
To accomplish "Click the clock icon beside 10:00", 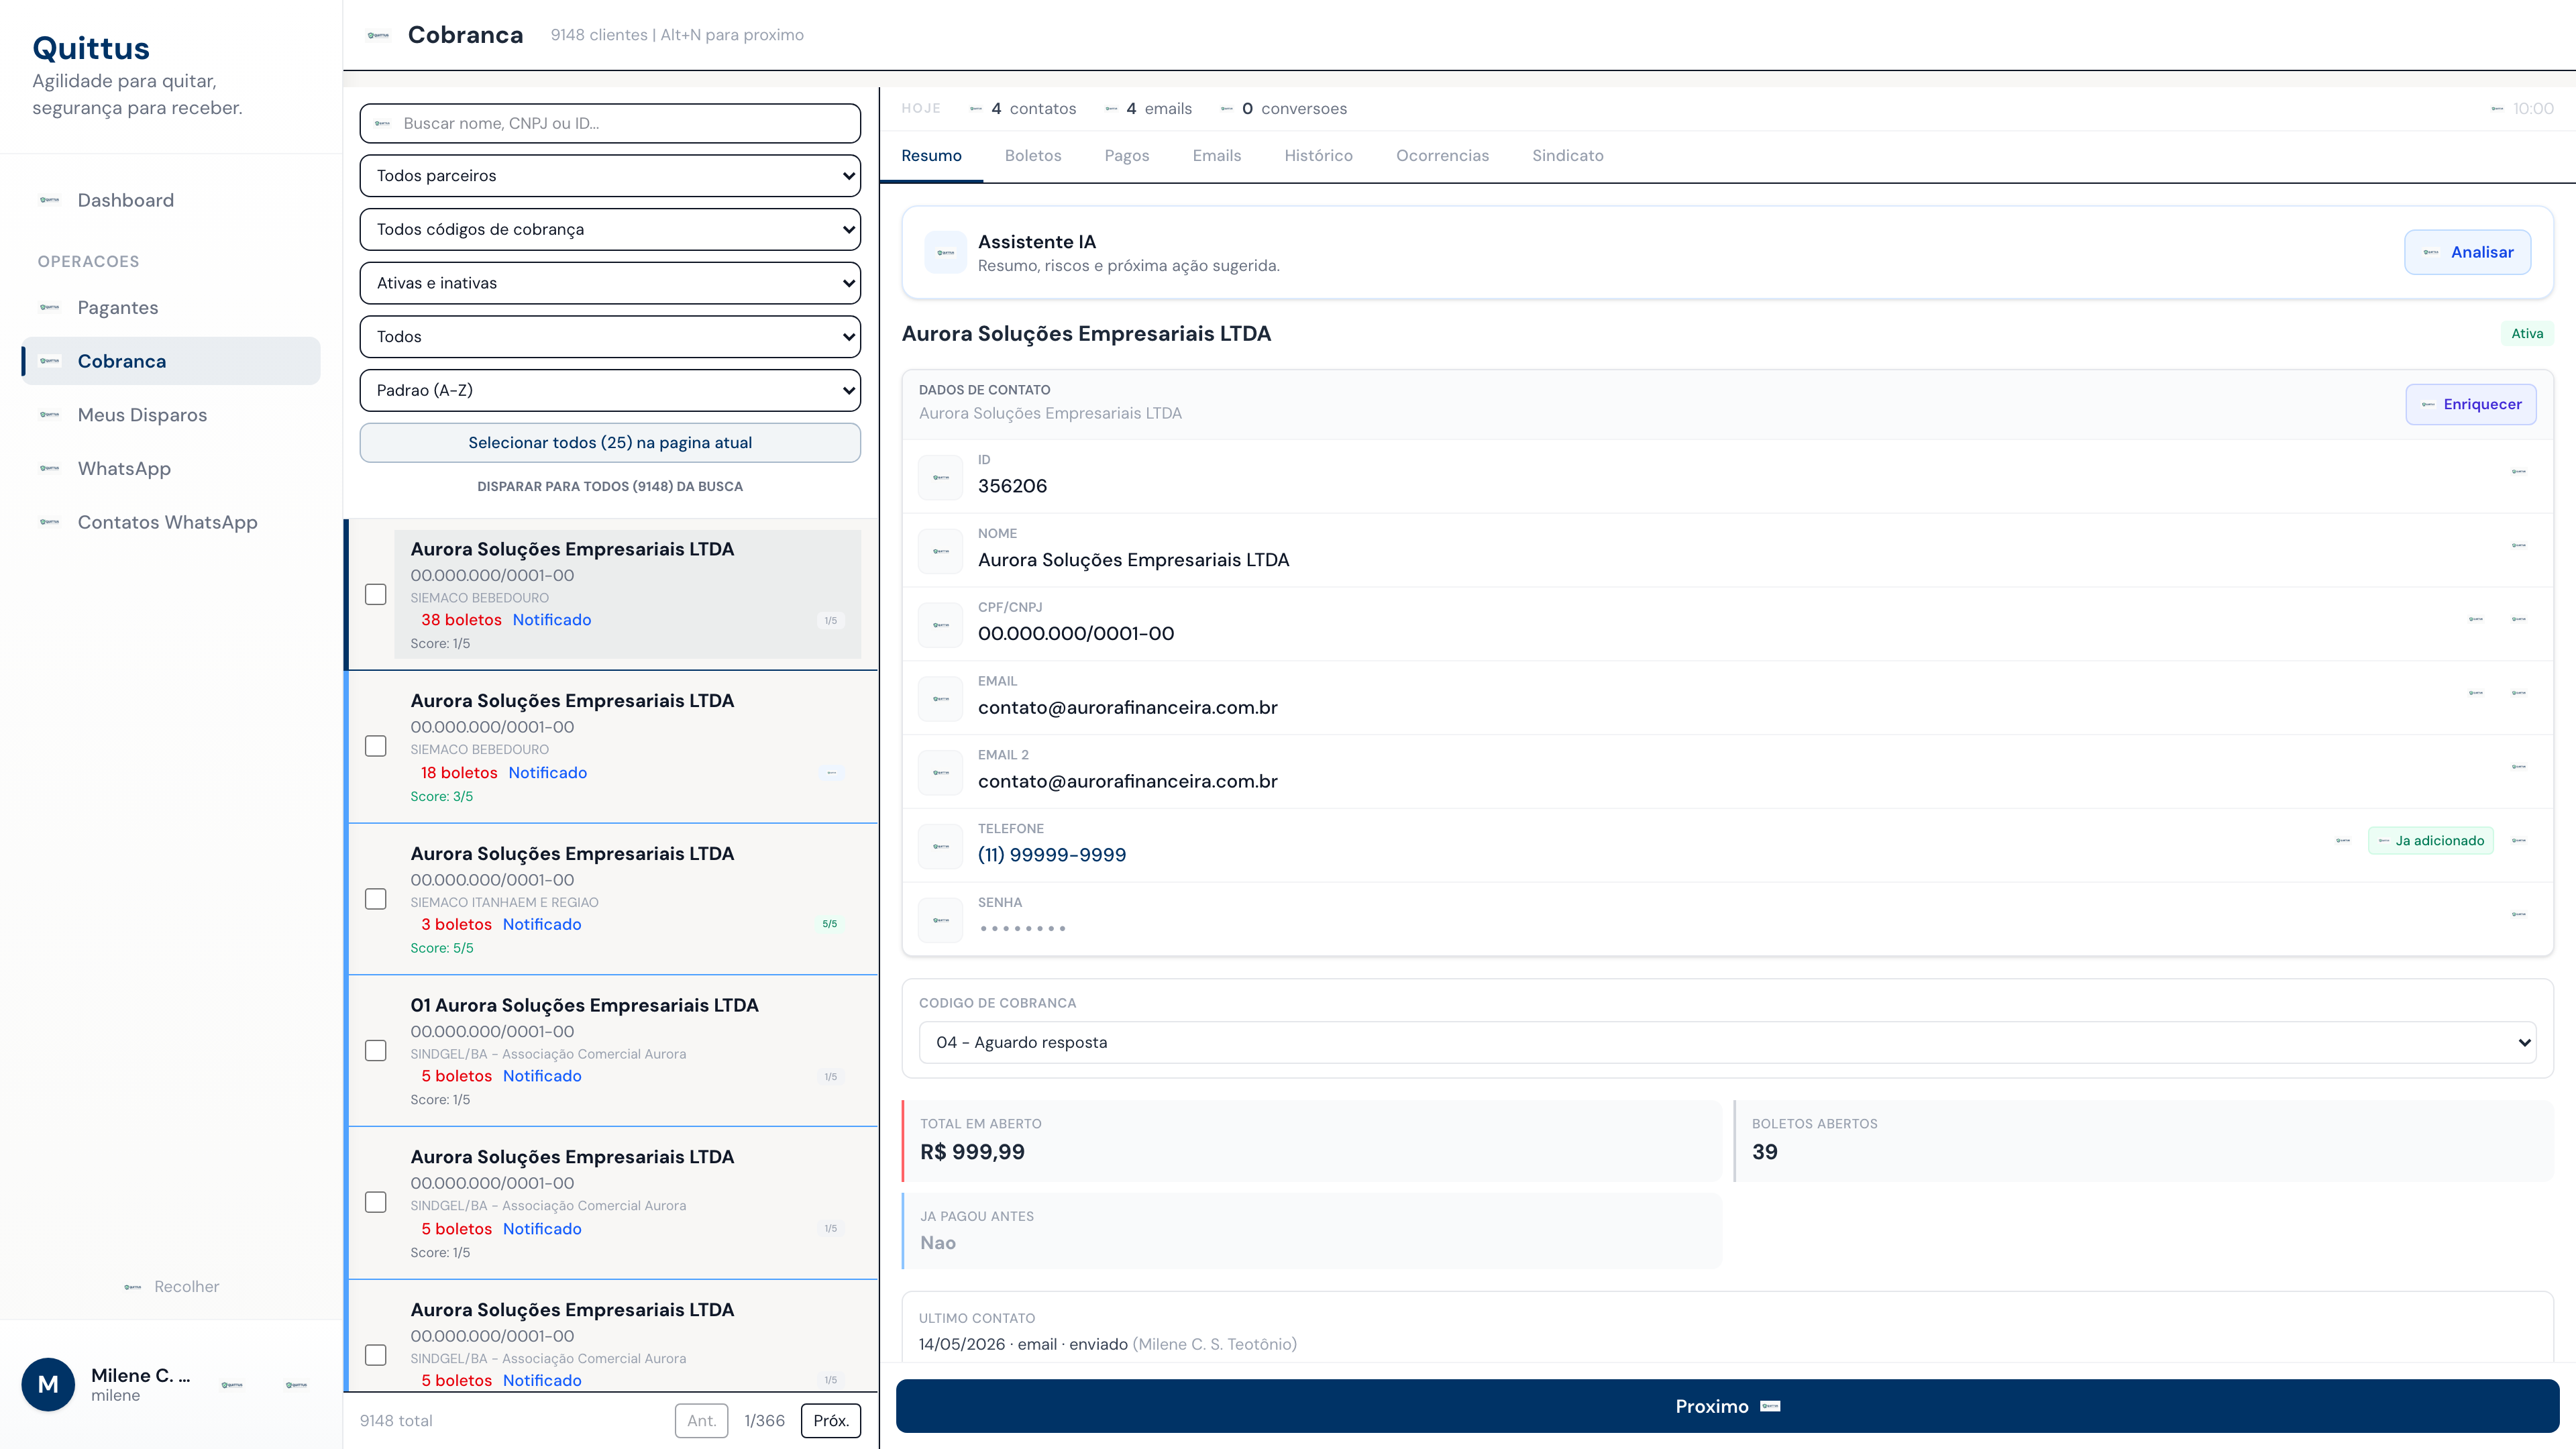I will point(2497,108).
